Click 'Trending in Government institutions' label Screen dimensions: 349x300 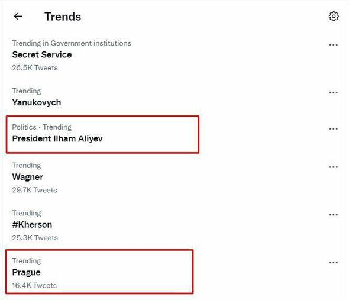(x=72, y=43)
